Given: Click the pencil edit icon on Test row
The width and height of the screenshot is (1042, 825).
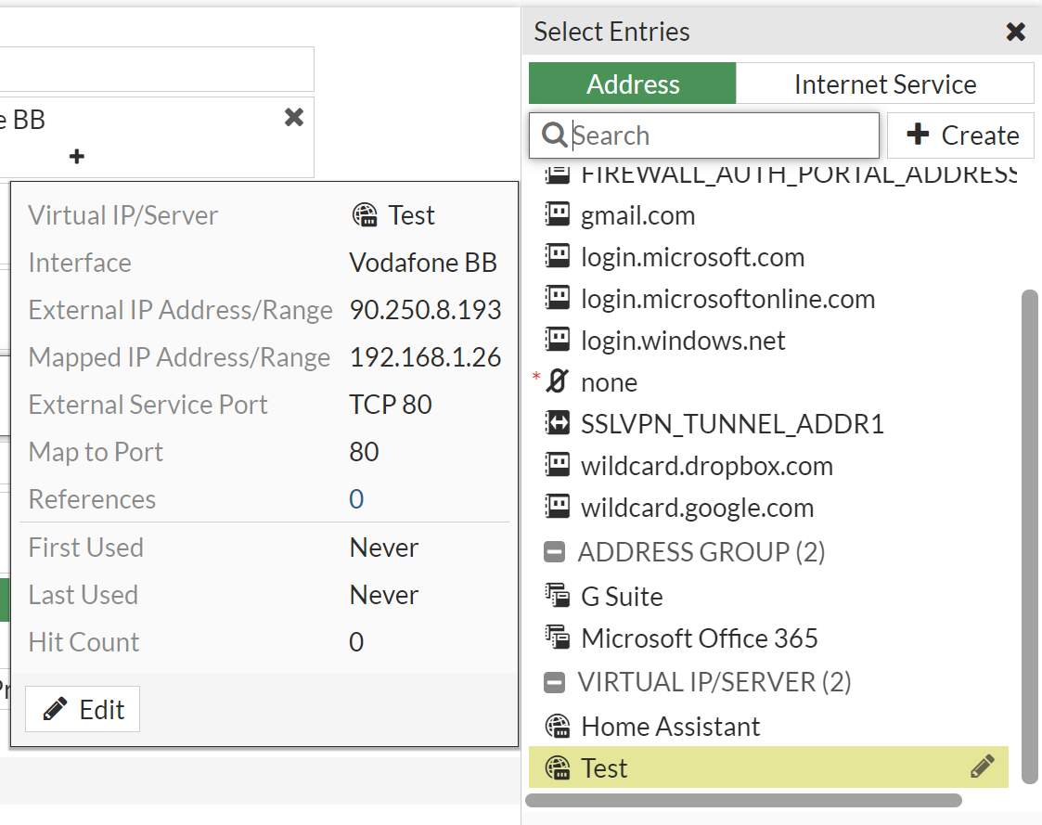Looking at the screenshot, I should (x=982, y=767).
